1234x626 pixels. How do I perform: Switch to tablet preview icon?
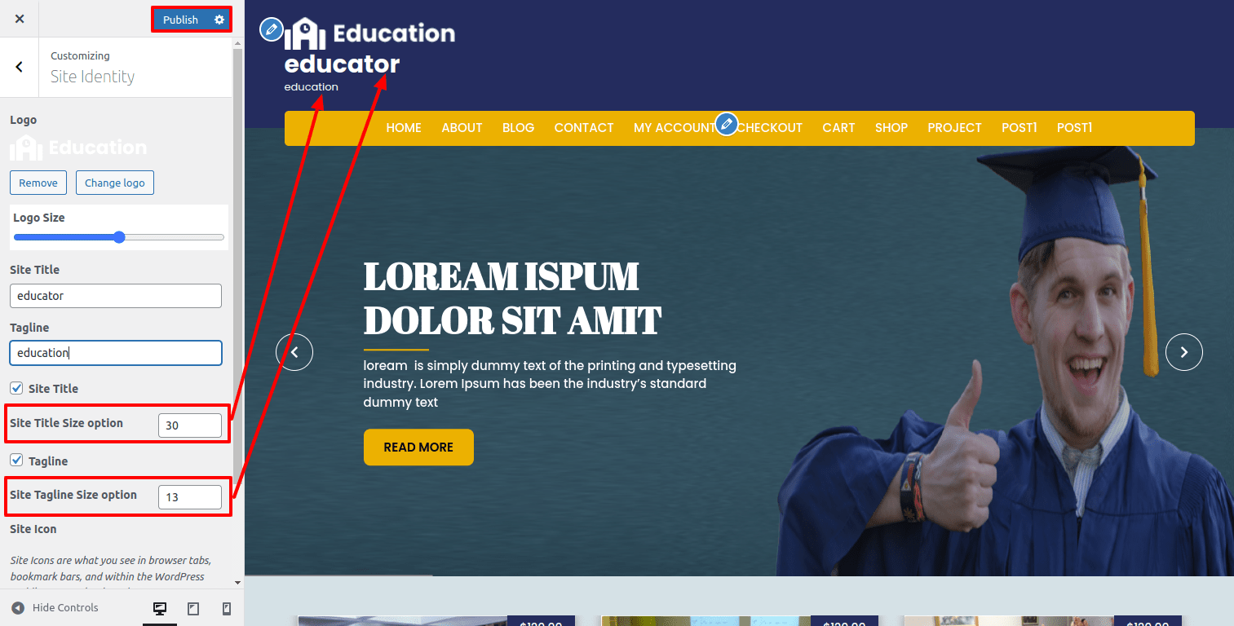tap(193, 608)
